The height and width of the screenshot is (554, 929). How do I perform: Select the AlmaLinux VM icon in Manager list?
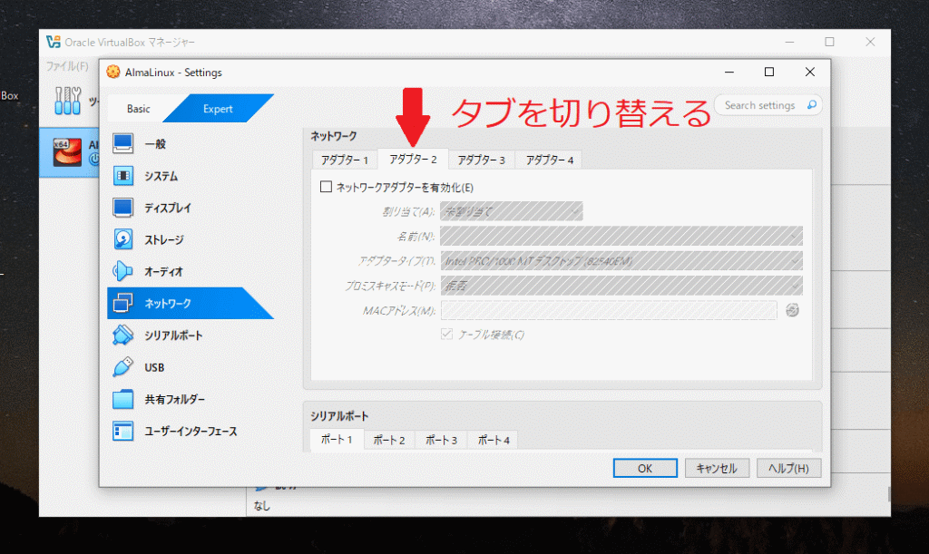point(67,152)
